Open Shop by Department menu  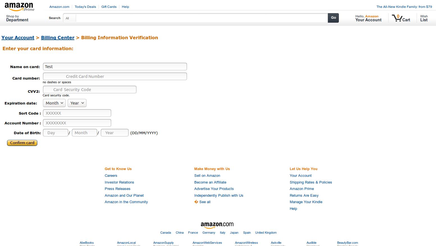point(17,18)
